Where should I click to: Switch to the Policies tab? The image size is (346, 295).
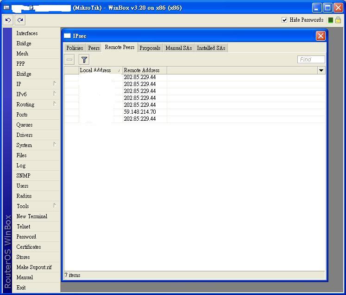coord(75,48)
